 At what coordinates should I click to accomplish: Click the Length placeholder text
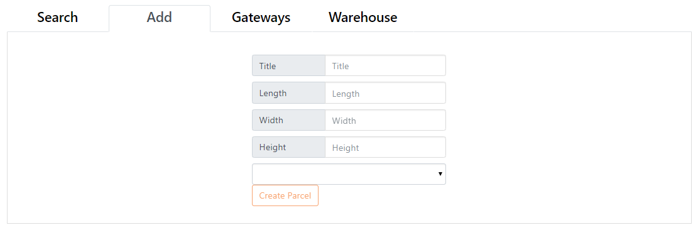point(346,94)
